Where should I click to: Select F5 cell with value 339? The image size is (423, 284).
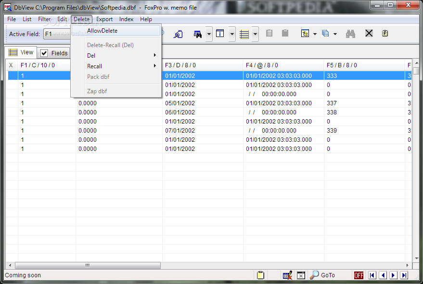(364, 131)
